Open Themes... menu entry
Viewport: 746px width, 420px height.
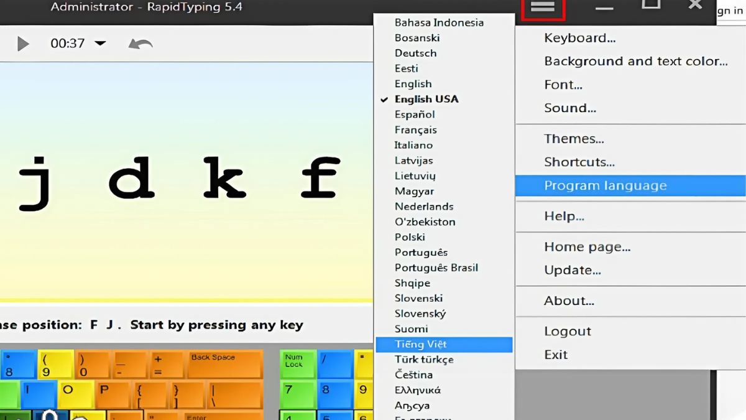574,139
